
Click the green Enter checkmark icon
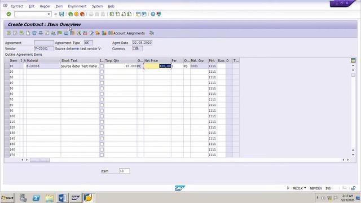click(8, 14)
